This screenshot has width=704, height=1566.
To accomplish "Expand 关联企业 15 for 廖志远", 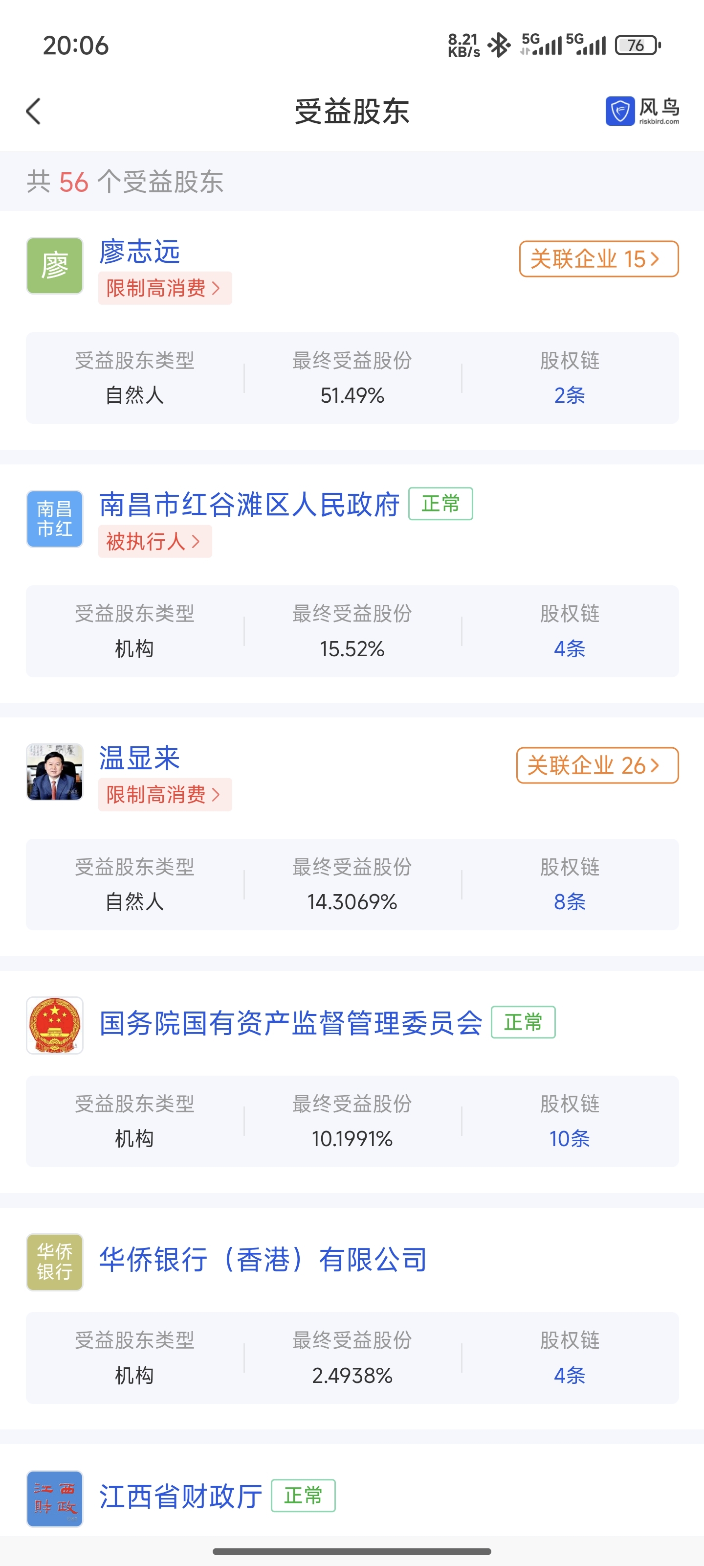I will (598, 259).
